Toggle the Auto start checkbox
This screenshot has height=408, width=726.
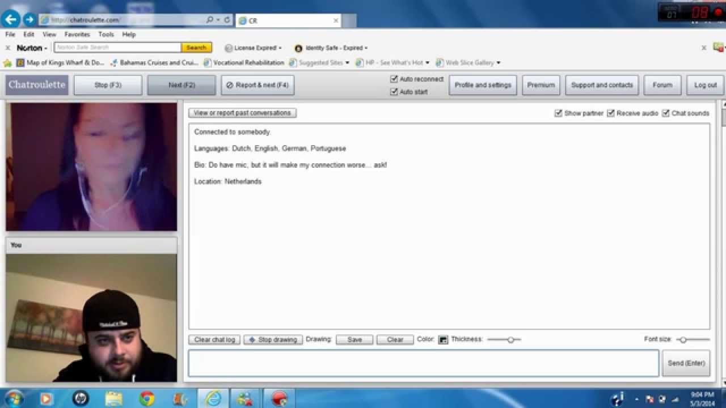[394, 92]
